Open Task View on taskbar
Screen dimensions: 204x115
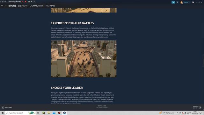(x=38, y=113)
